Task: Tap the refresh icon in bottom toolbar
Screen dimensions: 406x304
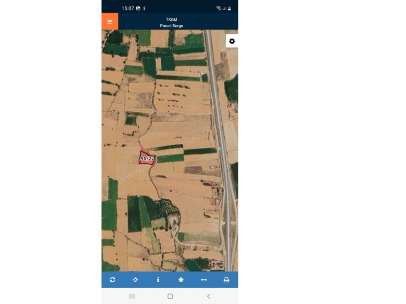Action: 112,280
